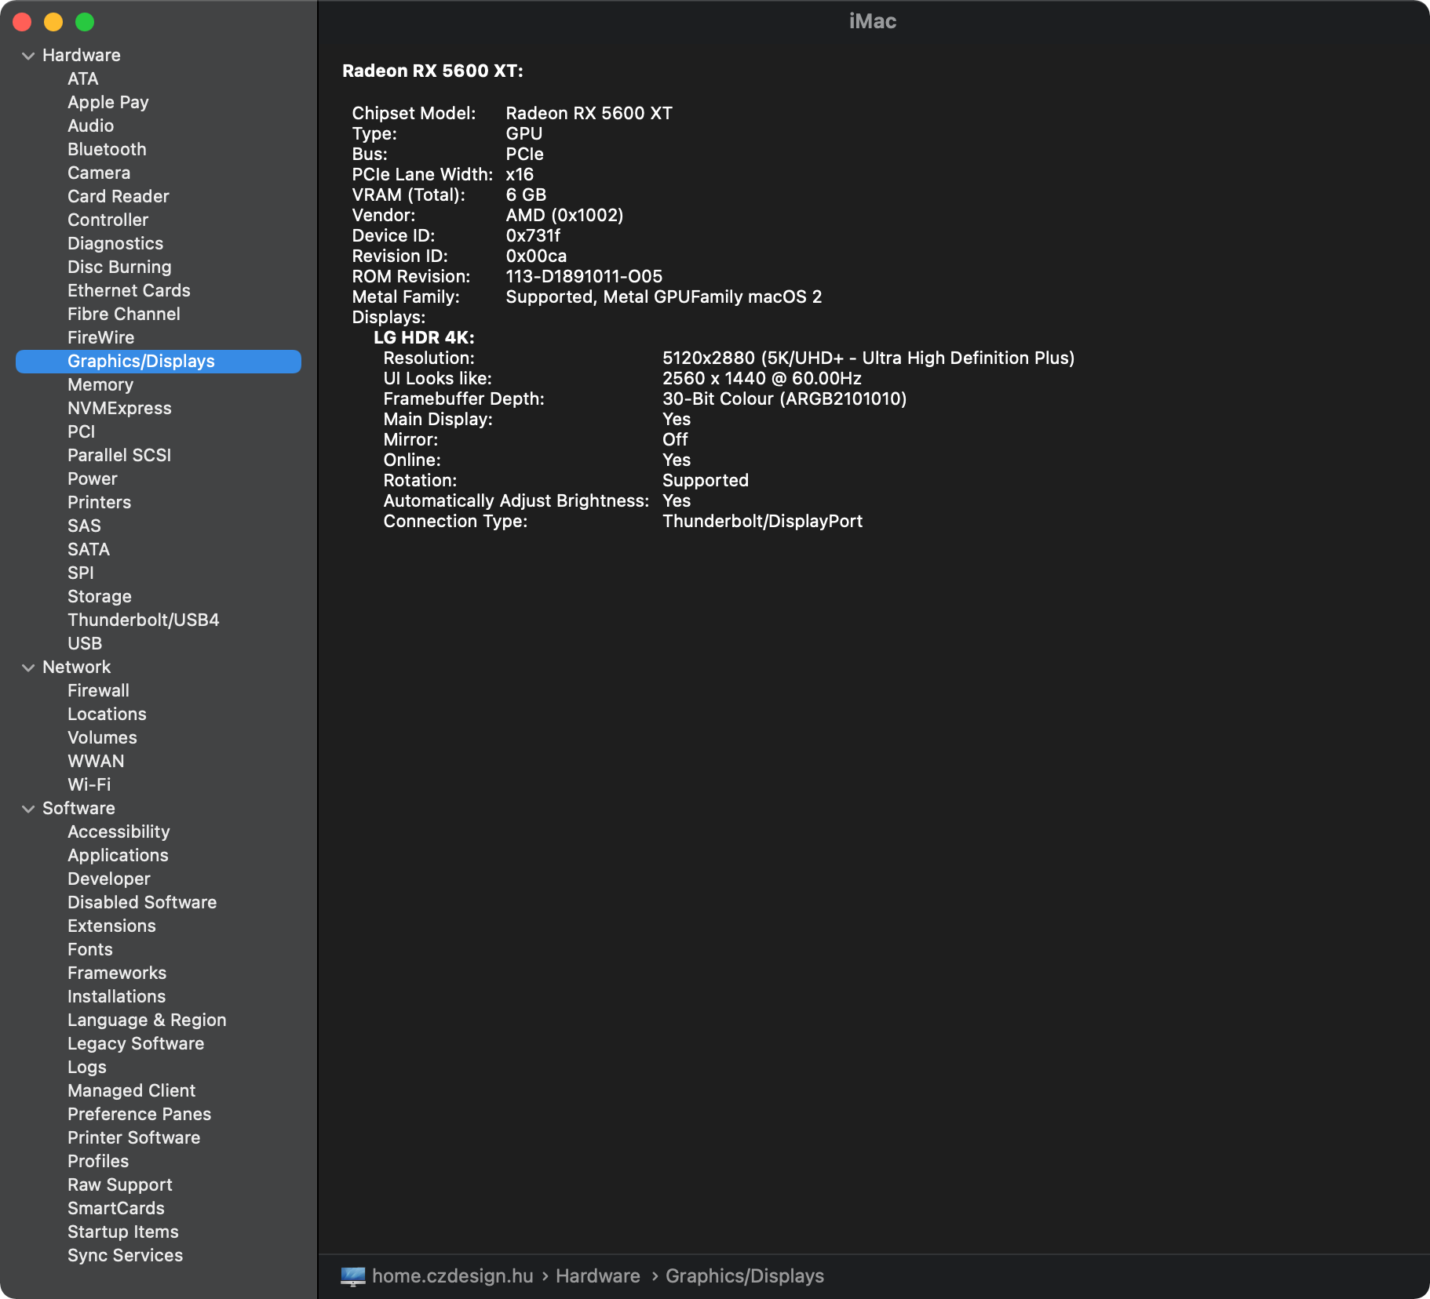Collapse the Network section chevron

(x=28, y=668)
